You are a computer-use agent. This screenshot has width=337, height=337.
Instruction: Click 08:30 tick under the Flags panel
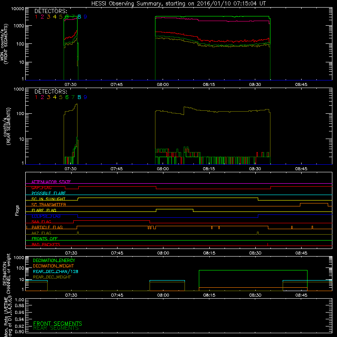255,253
